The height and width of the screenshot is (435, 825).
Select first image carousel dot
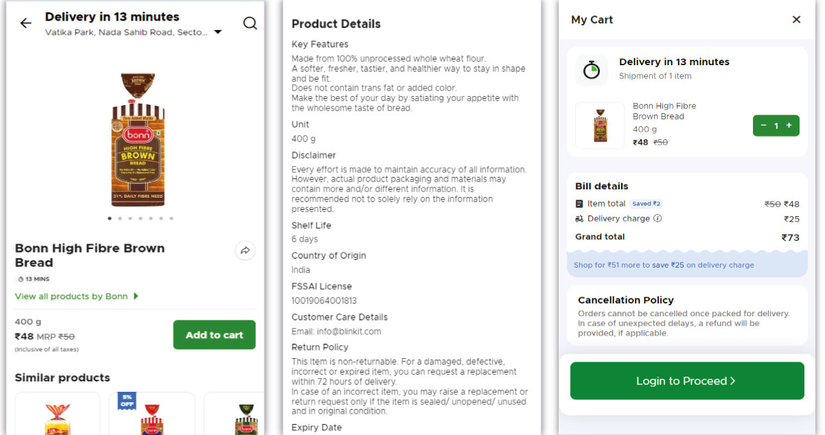click(109, 218)
